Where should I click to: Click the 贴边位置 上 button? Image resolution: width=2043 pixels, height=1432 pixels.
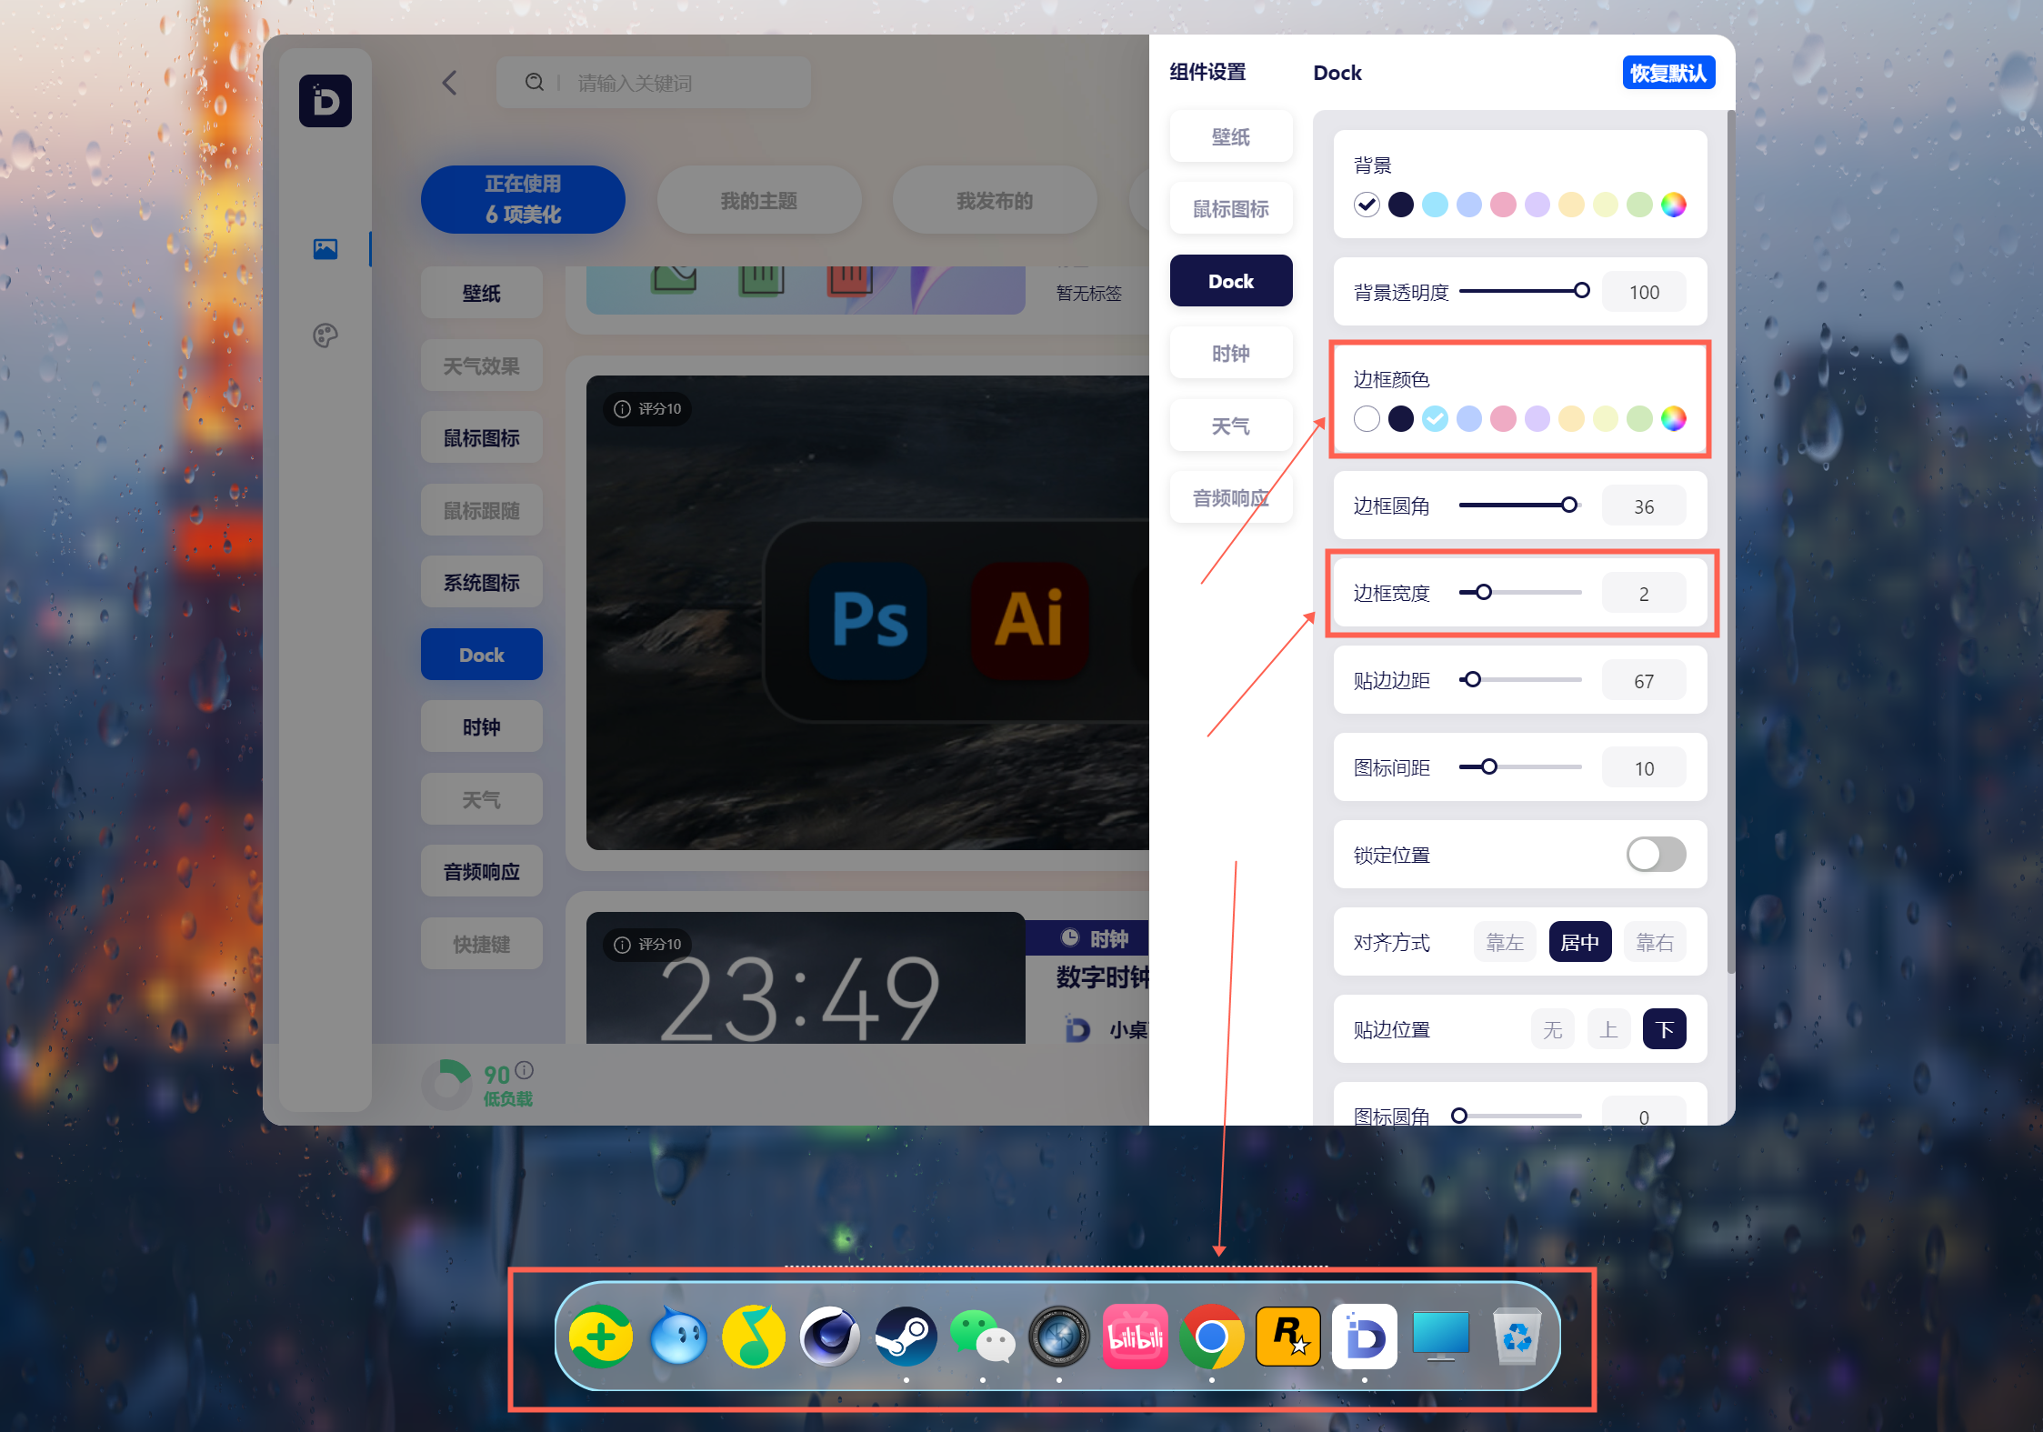[x=1607, y=1028]
